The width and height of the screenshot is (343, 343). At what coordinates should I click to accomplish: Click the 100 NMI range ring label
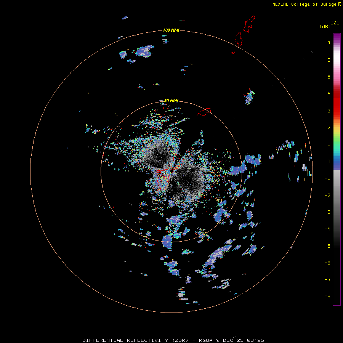point(171,30)
